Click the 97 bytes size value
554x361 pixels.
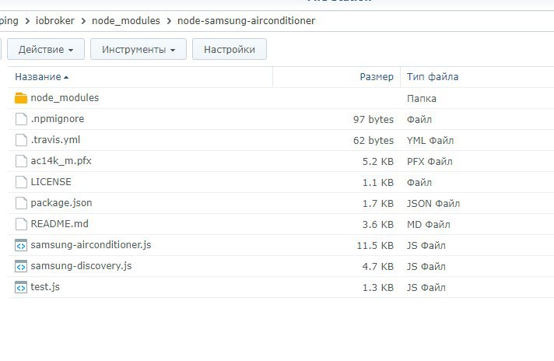373,119
